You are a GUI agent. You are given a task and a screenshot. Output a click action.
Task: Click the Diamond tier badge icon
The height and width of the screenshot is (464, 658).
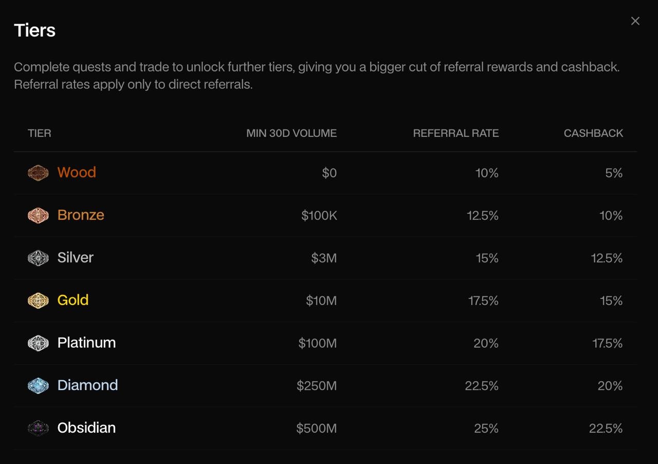(38, 386)
